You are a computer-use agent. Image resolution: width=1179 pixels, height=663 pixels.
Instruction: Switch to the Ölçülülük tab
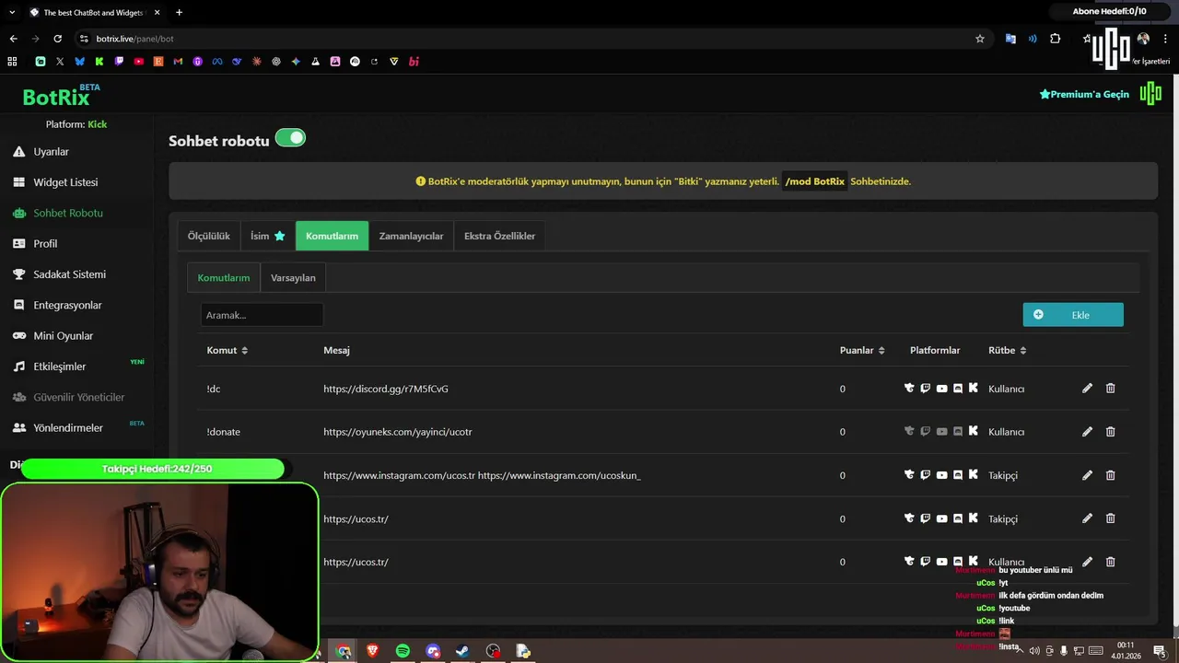(209, 236)
